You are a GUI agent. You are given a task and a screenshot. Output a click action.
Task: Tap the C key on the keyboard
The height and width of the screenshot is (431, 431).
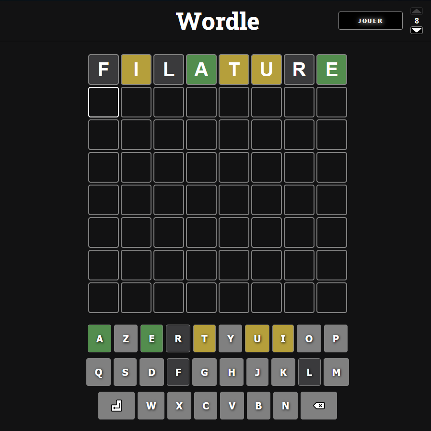(x=206, y=406)
